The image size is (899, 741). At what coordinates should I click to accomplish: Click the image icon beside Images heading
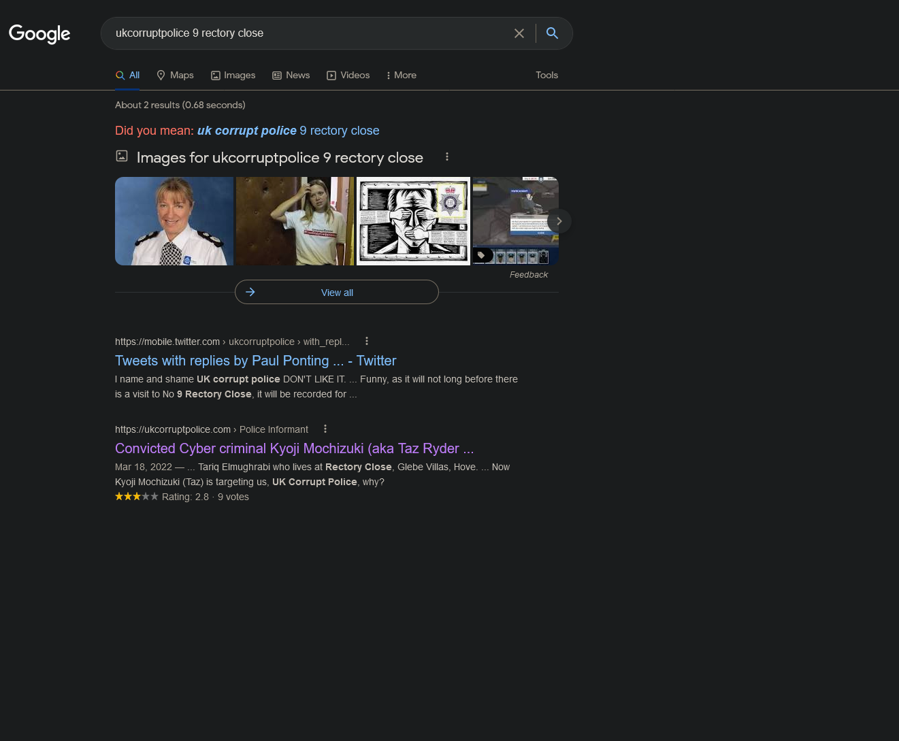(122, 157)
